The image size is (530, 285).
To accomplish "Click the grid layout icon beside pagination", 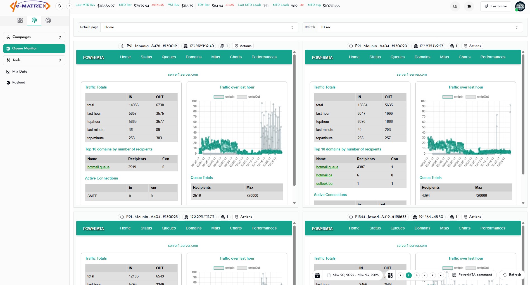I will click(x=390, y=275).
